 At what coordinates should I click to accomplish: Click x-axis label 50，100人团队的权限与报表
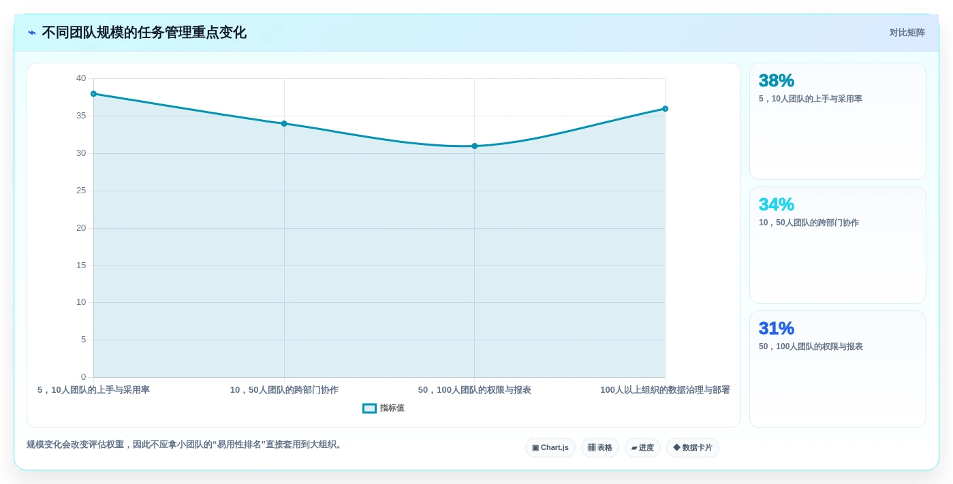click(x=475, y=391)
